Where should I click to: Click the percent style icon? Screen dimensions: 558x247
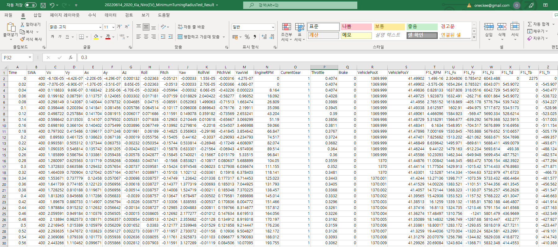coord(247,37)
